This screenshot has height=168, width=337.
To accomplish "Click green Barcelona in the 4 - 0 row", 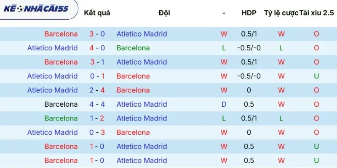I will (133, 48).
